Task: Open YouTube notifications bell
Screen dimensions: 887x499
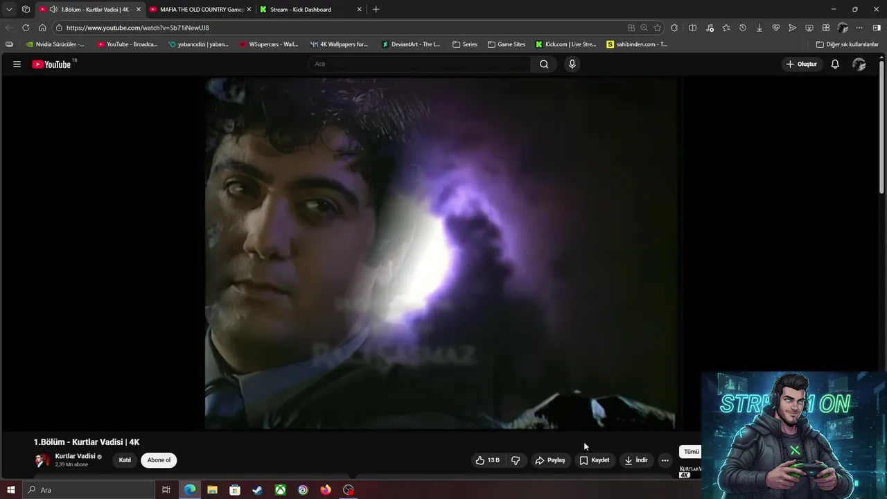Action: click(835, 64)
